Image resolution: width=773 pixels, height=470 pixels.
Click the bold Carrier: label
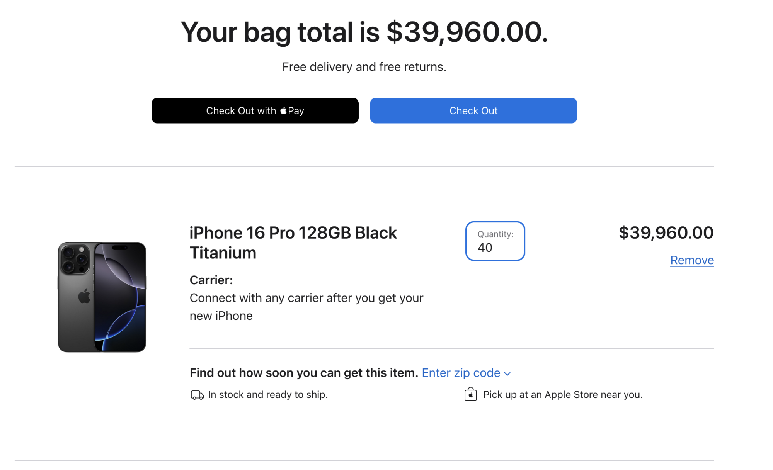point(211,280)
